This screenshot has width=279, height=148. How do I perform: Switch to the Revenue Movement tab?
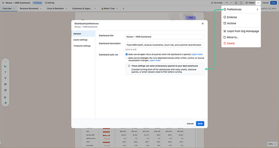29,8
